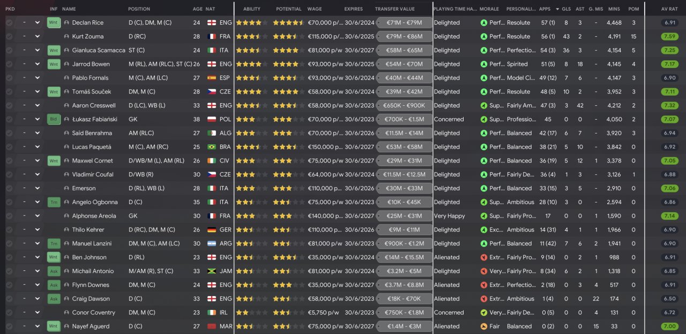The height and width of the screenshot is (334, 686).
Task: Open Jarrod Bowen's player profile link
Action: [x=91, y=64]
